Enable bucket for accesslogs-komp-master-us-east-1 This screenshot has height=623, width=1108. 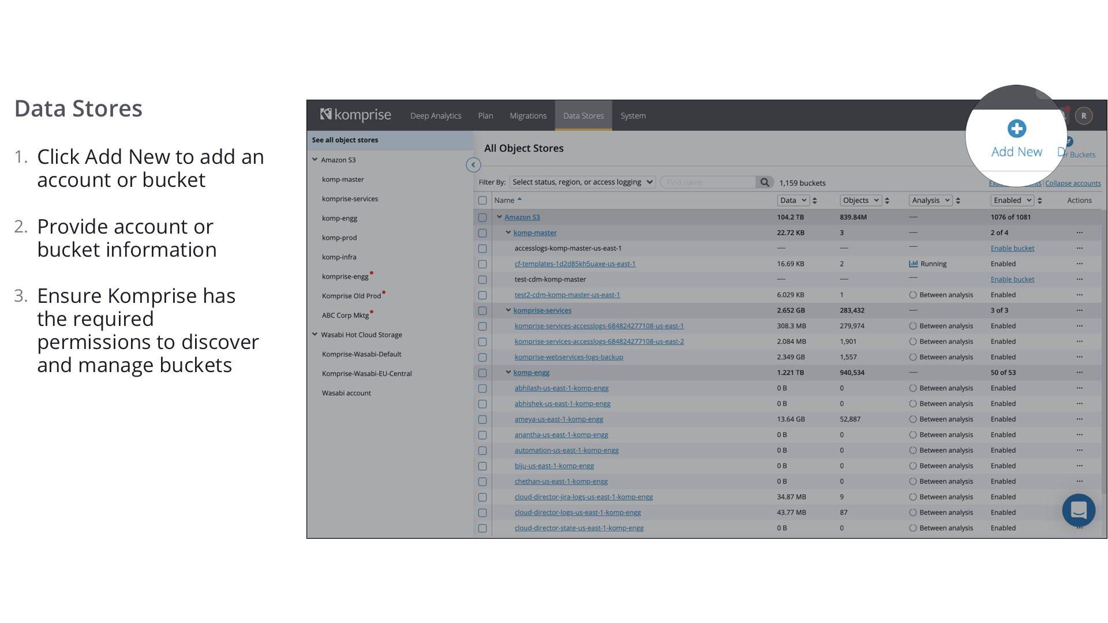pos(1012,249)
